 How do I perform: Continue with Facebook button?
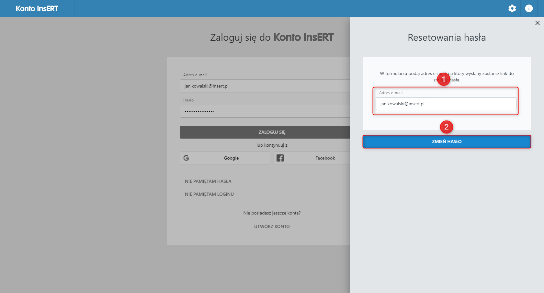[x=312, y=158]
